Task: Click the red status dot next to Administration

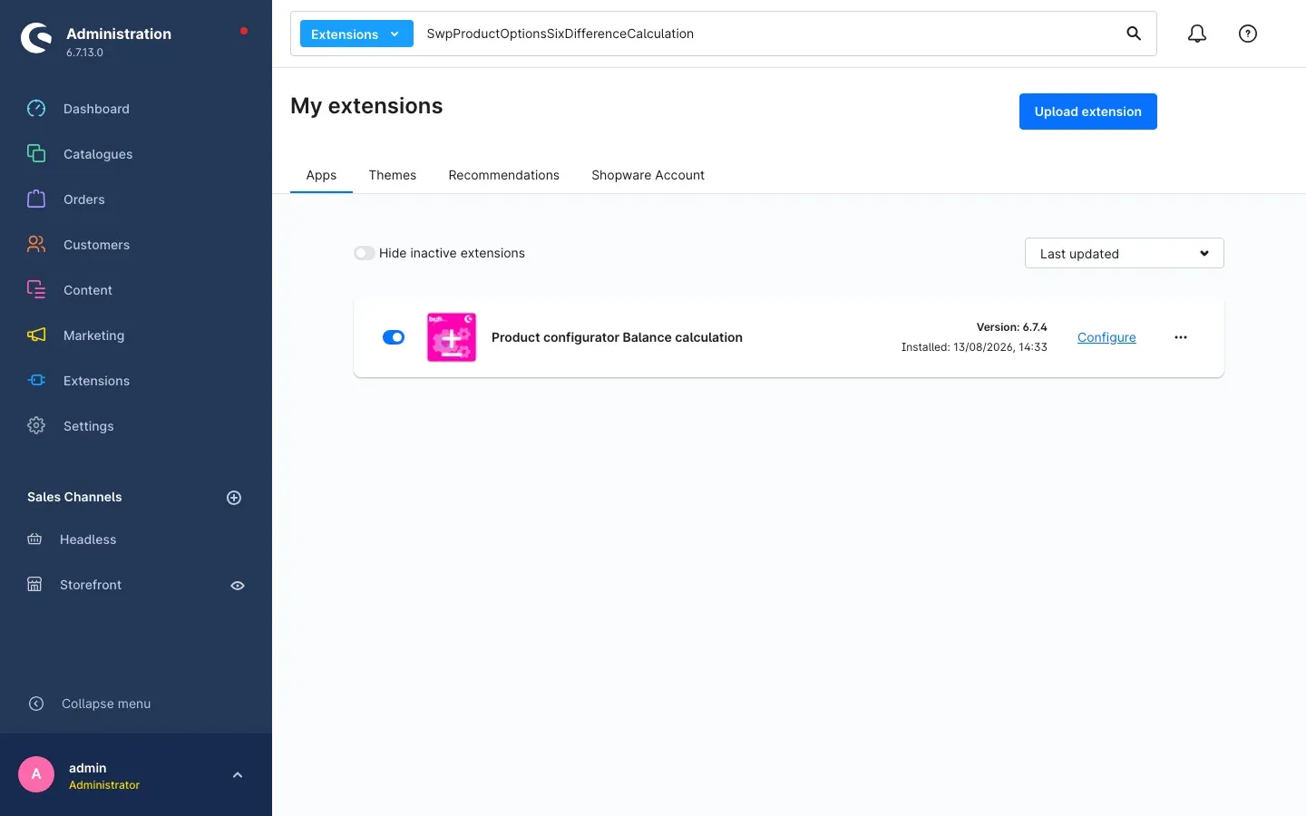Action: (244, 31)
